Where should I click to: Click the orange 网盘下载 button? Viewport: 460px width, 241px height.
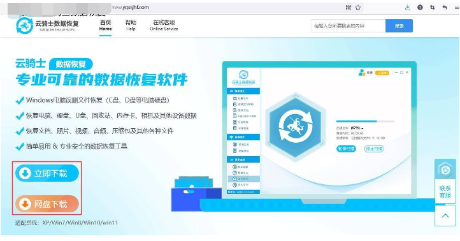point(47,204)
